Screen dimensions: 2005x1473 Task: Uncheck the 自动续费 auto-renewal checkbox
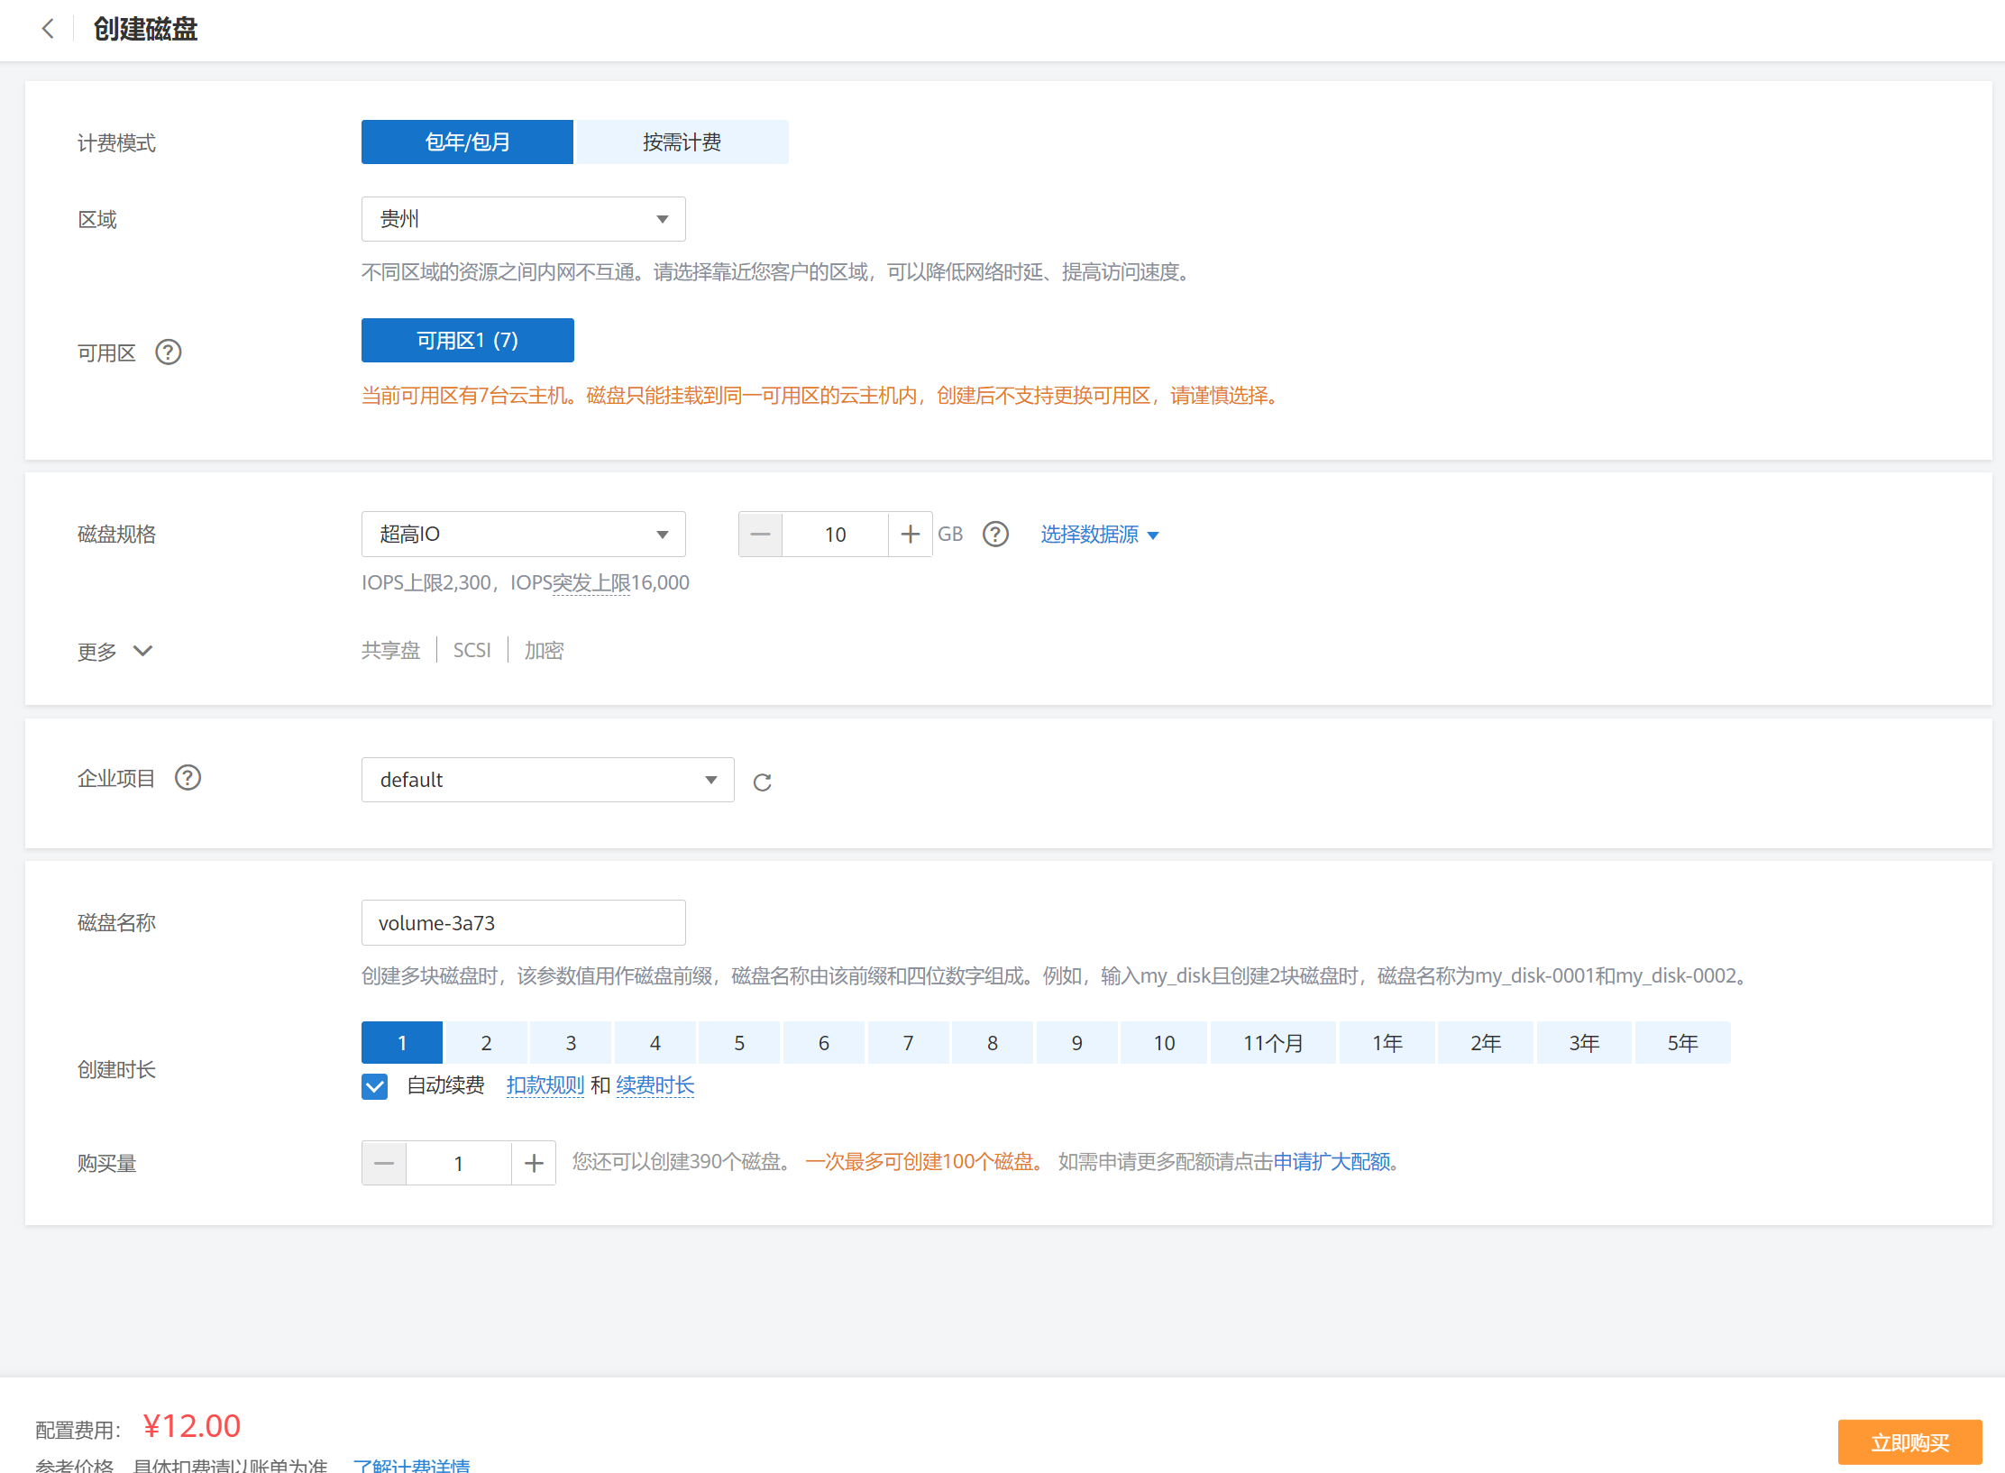(374, 1086)
